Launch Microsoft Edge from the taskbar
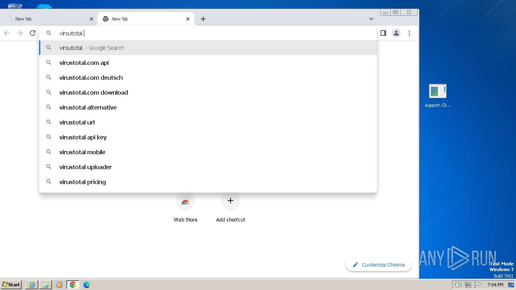 87,285
